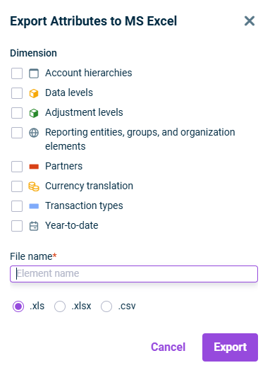Click the Year-to-date label
The height and width of the screenshot is (370, 270).
point(72,225)
